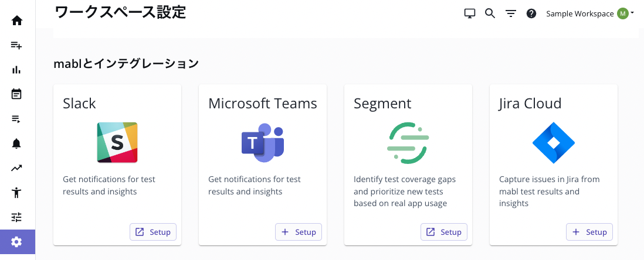The height and width of the screenshot is (260, 644).
Task: Open the bar chart results icon
Action: tap(16, 70)
